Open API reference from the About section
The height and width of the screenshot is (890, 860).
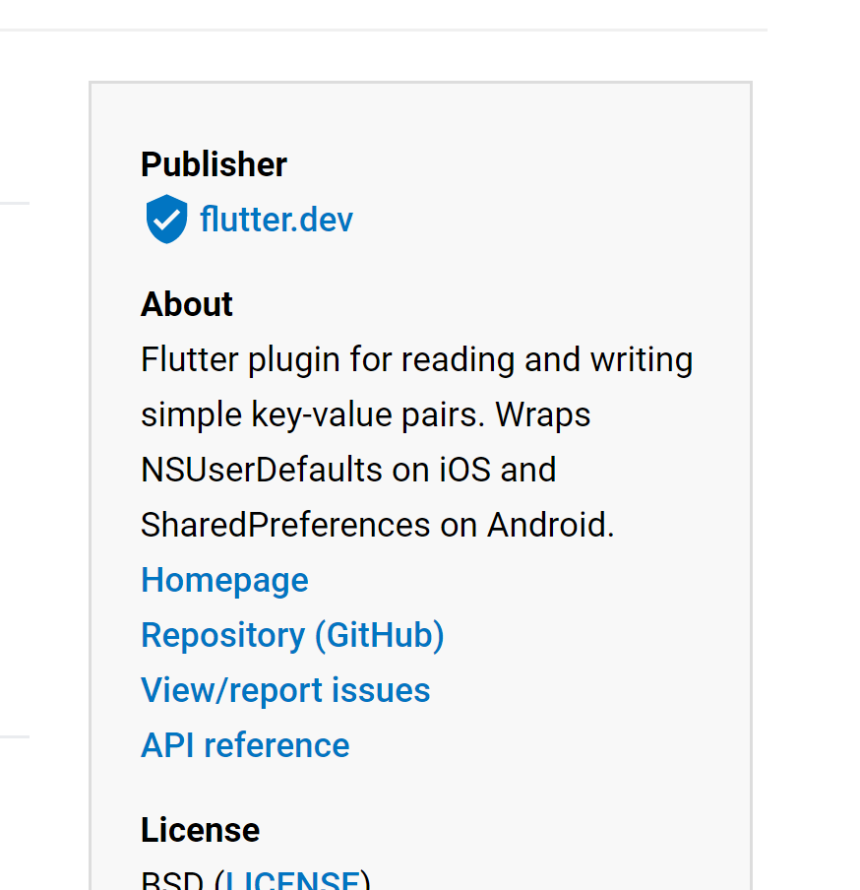click(x=244, y=744)
